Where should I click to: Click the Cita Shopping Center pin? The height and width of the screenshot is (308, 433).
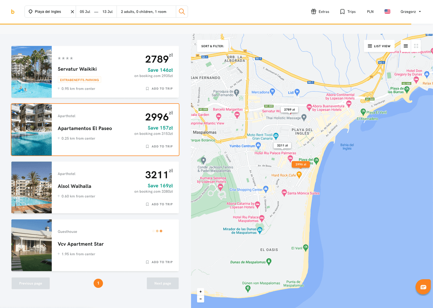[x=266, y=189]
